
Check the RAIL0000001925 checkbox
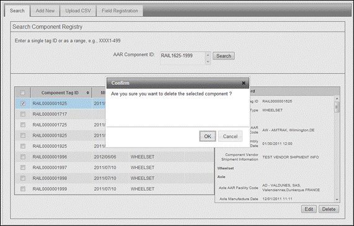coord(23,146)
